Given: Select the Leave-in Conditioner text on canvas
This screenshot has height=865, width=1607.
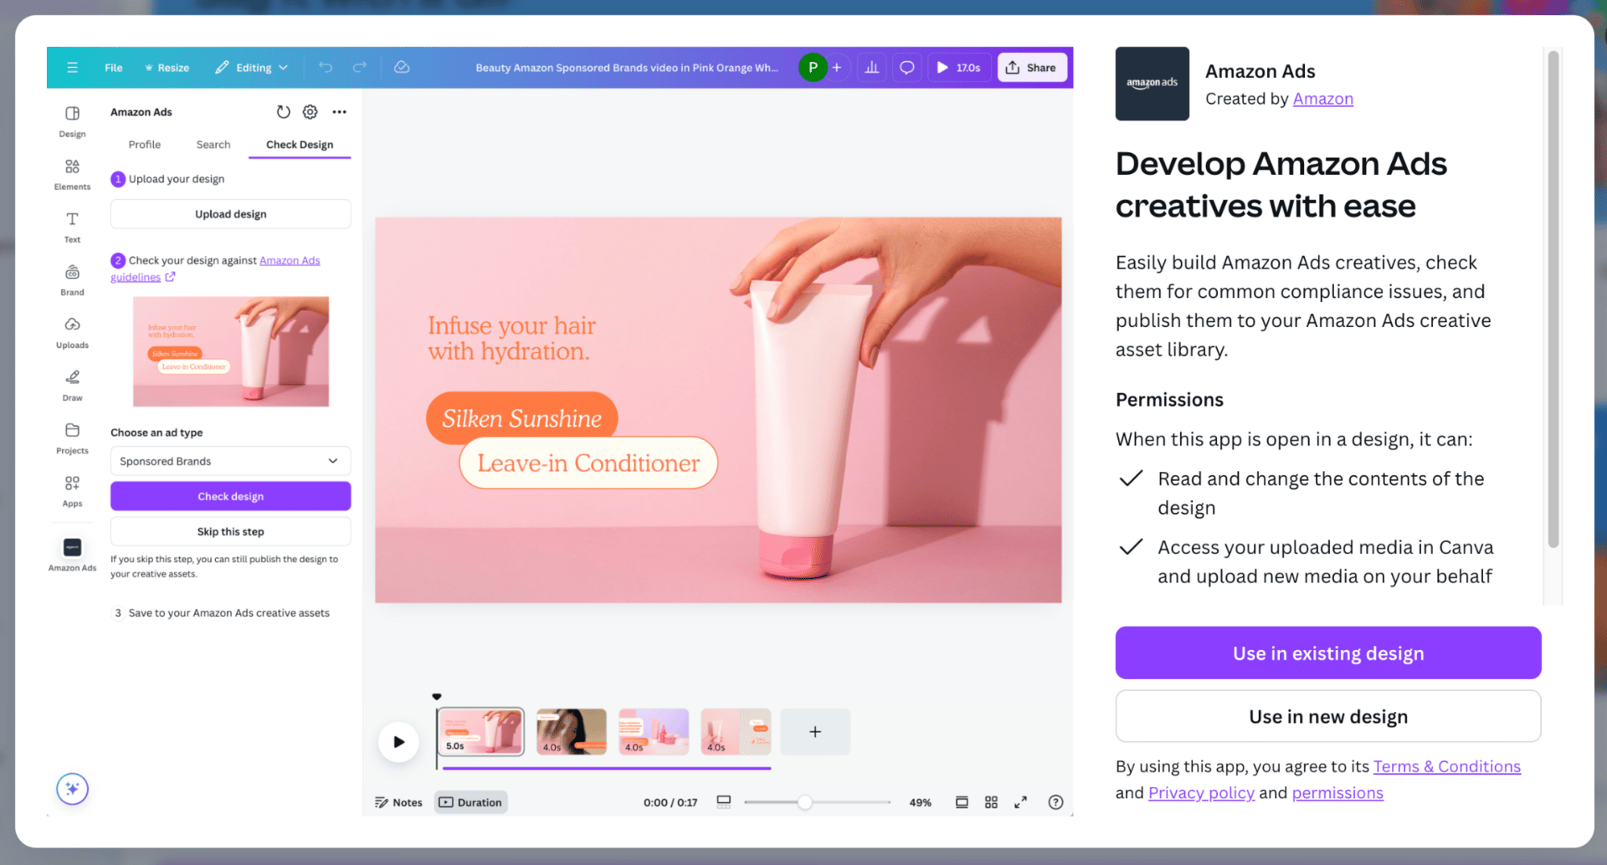Looking at the screenshot, I should (x=588, y=463).
